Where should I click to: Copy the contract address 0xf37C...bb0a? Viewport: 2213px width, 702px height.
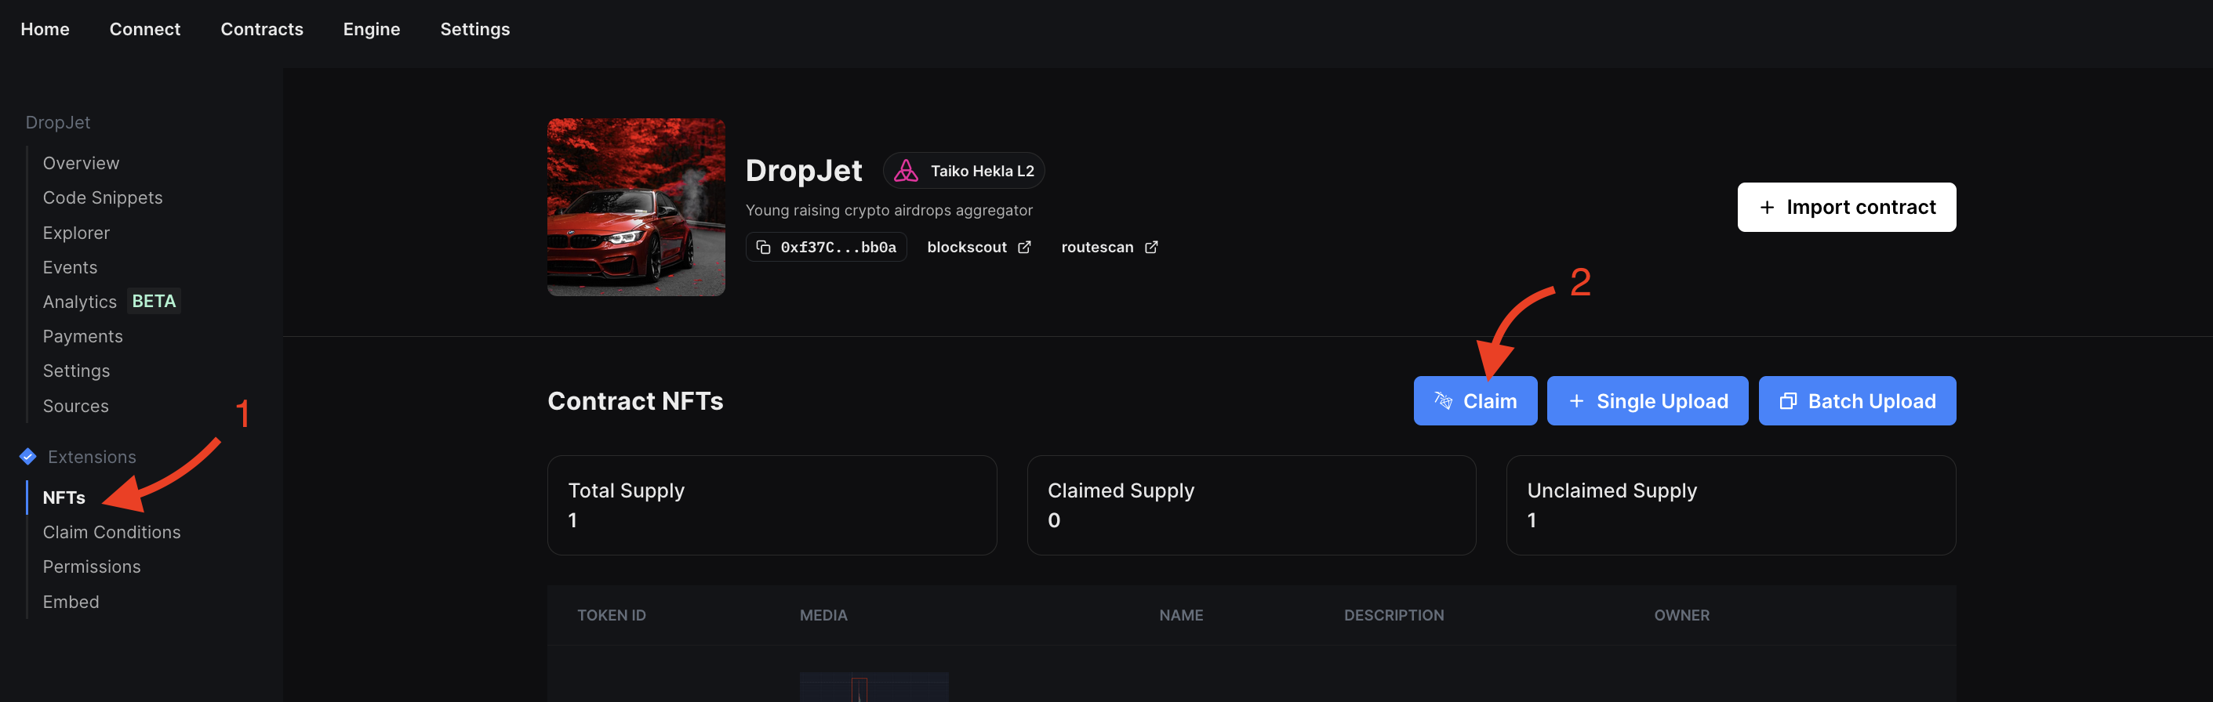pos(826,247)
